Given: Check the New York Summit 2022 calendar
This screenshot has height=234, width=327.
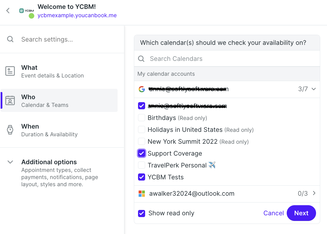Looking at the screenshot, I should [142, 142].
